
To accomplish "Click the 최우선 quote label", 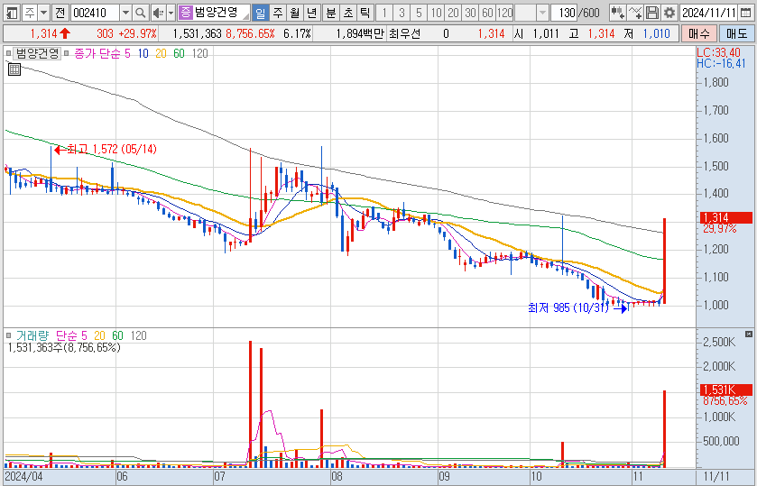I will tap(404, 33).
